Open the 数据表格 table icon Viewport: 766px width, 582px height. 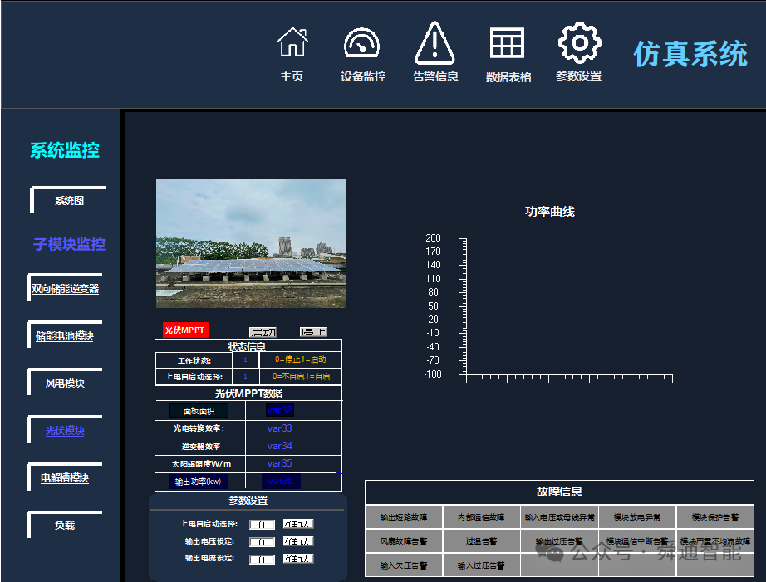[507, 43]
